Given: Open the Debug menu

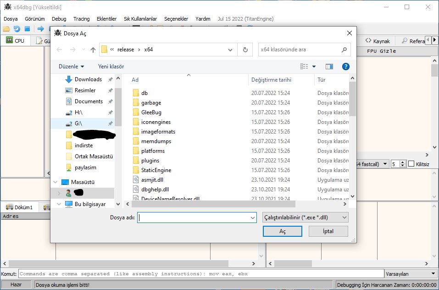Looking at the screenshot, I should pos(59,19).
